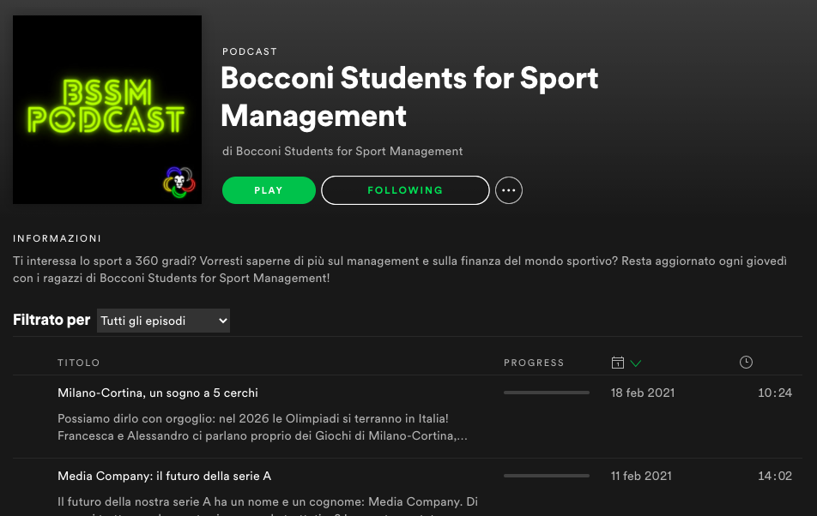The image size is (817, 516).
Task: Open episode 'Milano-Cortina, un sogno a 5 cerchi'
Action: pos(158,393)
